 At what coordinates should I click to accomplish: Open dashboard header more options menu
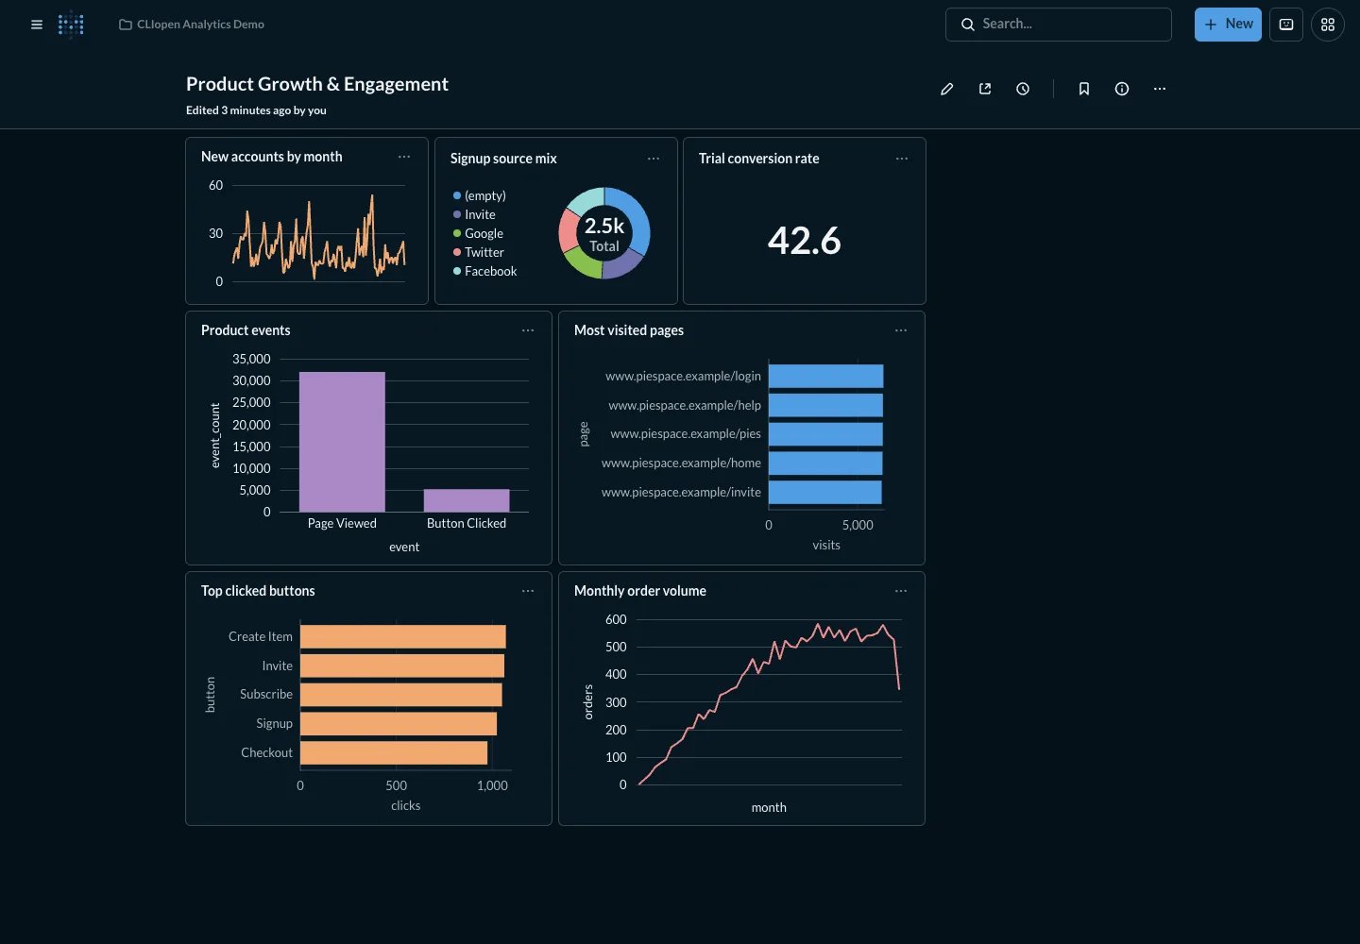click(1160, 89)
